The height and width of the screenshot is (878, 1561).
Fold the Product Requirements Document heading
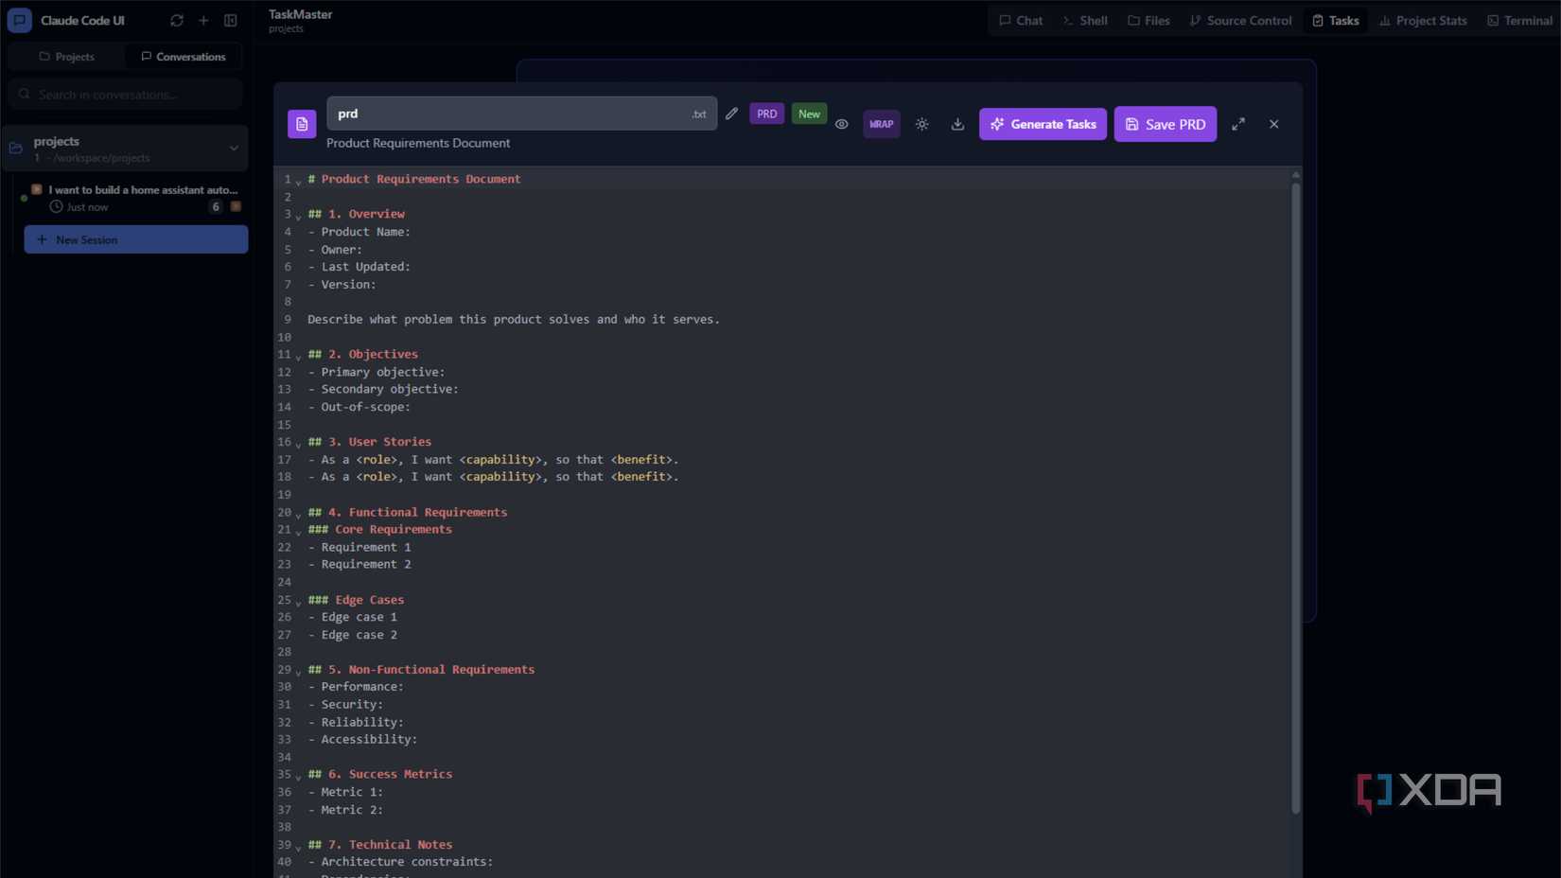click(x=298, y=182)
